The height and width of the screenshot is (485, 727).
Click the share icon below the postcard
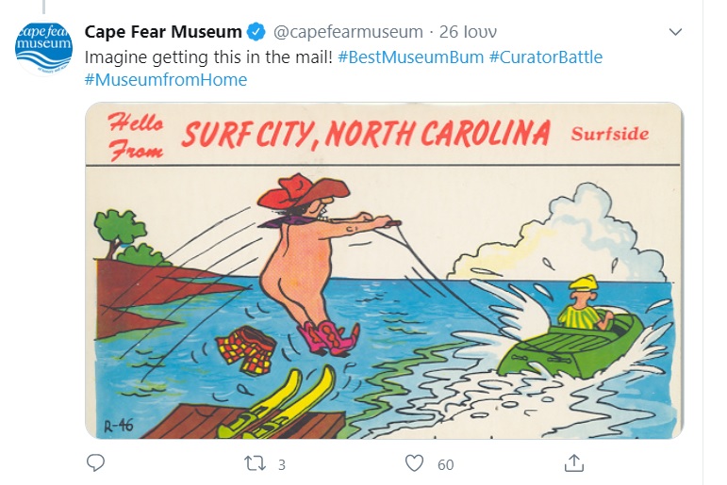click(x=573, y=462)
